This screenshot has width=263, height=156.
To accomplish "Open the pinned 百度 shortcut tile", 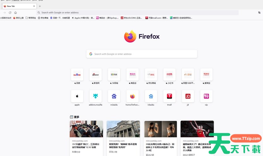I will coord(77,75).
